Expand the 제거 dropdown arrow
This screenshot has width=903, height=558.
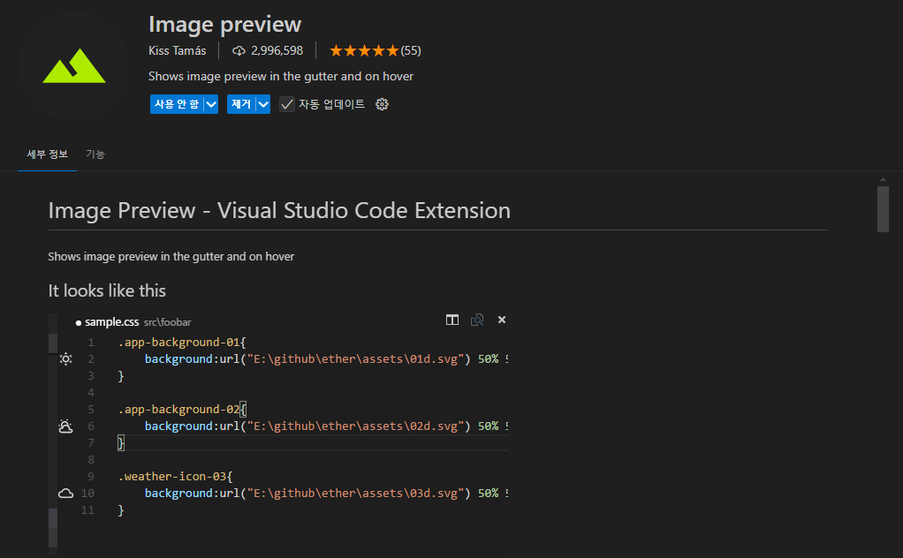[263, 104]
